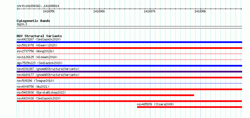Select the blue bar under nsv6423267
This screenshot has height=118, width=250.
129,42
